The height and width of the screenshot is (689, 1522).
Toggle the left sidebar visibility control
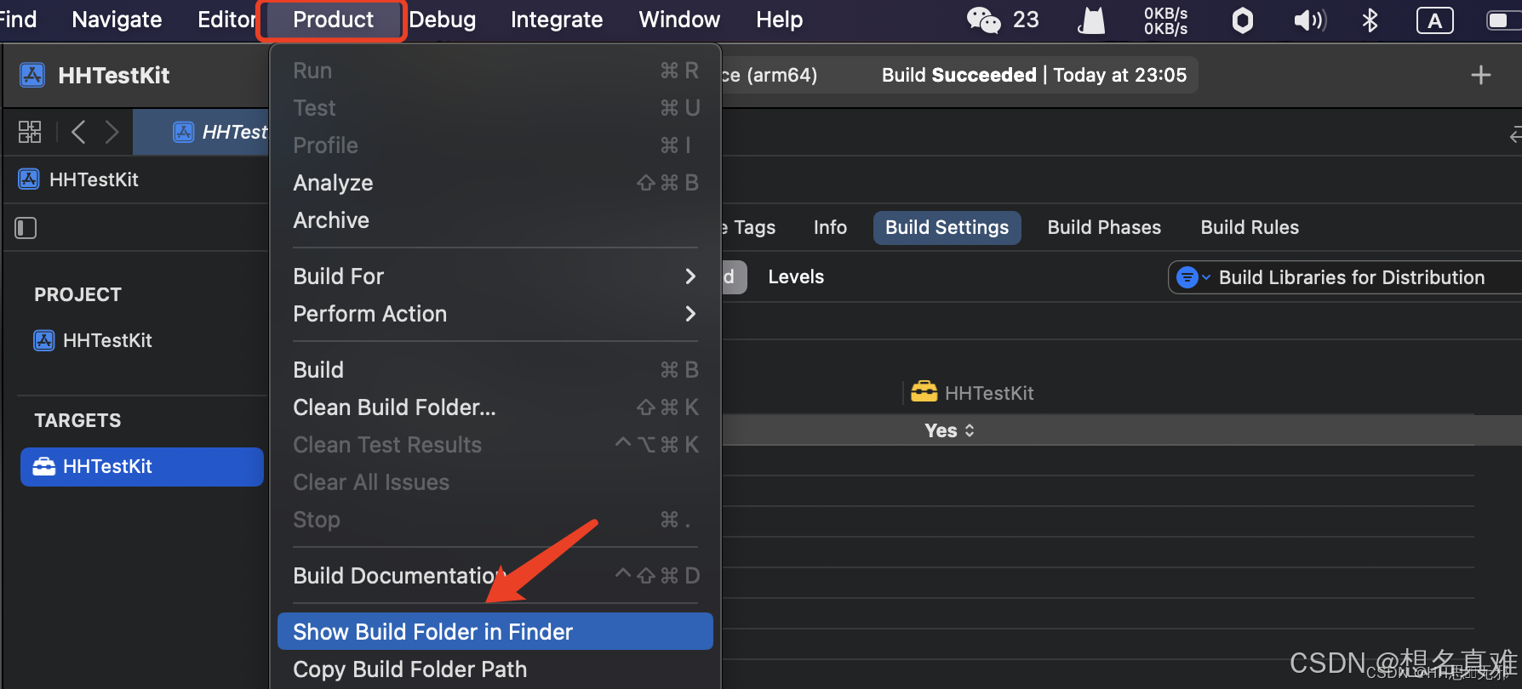click(26, 228)
